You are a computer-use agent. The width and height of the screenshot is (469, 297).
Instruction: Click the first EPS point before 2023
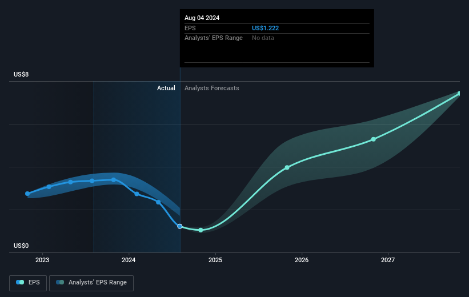27,194
